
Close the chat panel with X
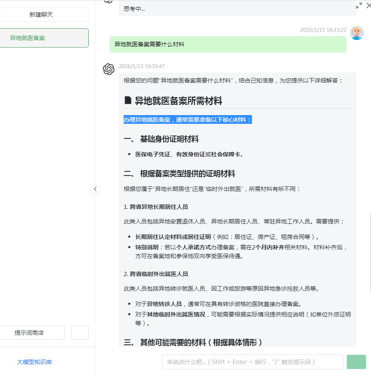(368, 5)
